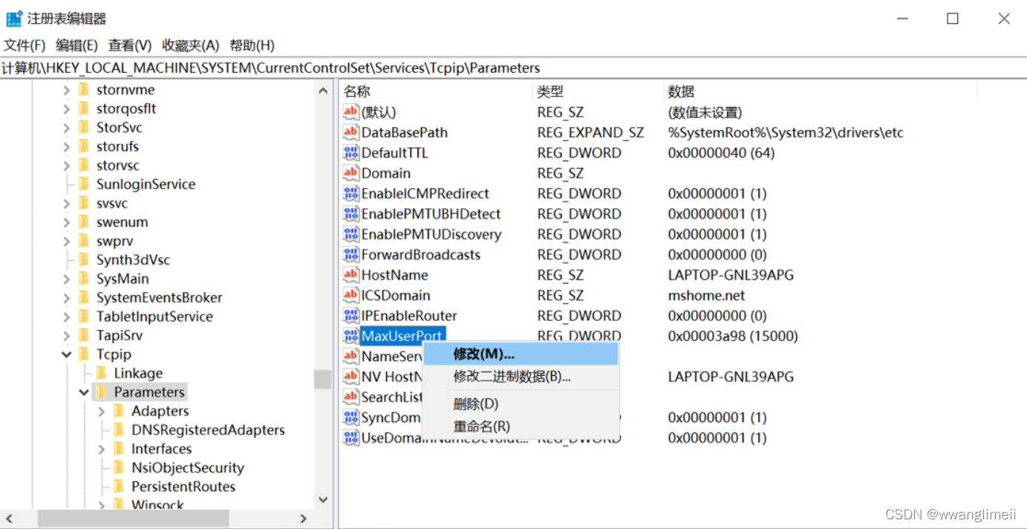The image size is (1027, 529).
Task: Click the data value mshome.net
Action: coord(706,295)
